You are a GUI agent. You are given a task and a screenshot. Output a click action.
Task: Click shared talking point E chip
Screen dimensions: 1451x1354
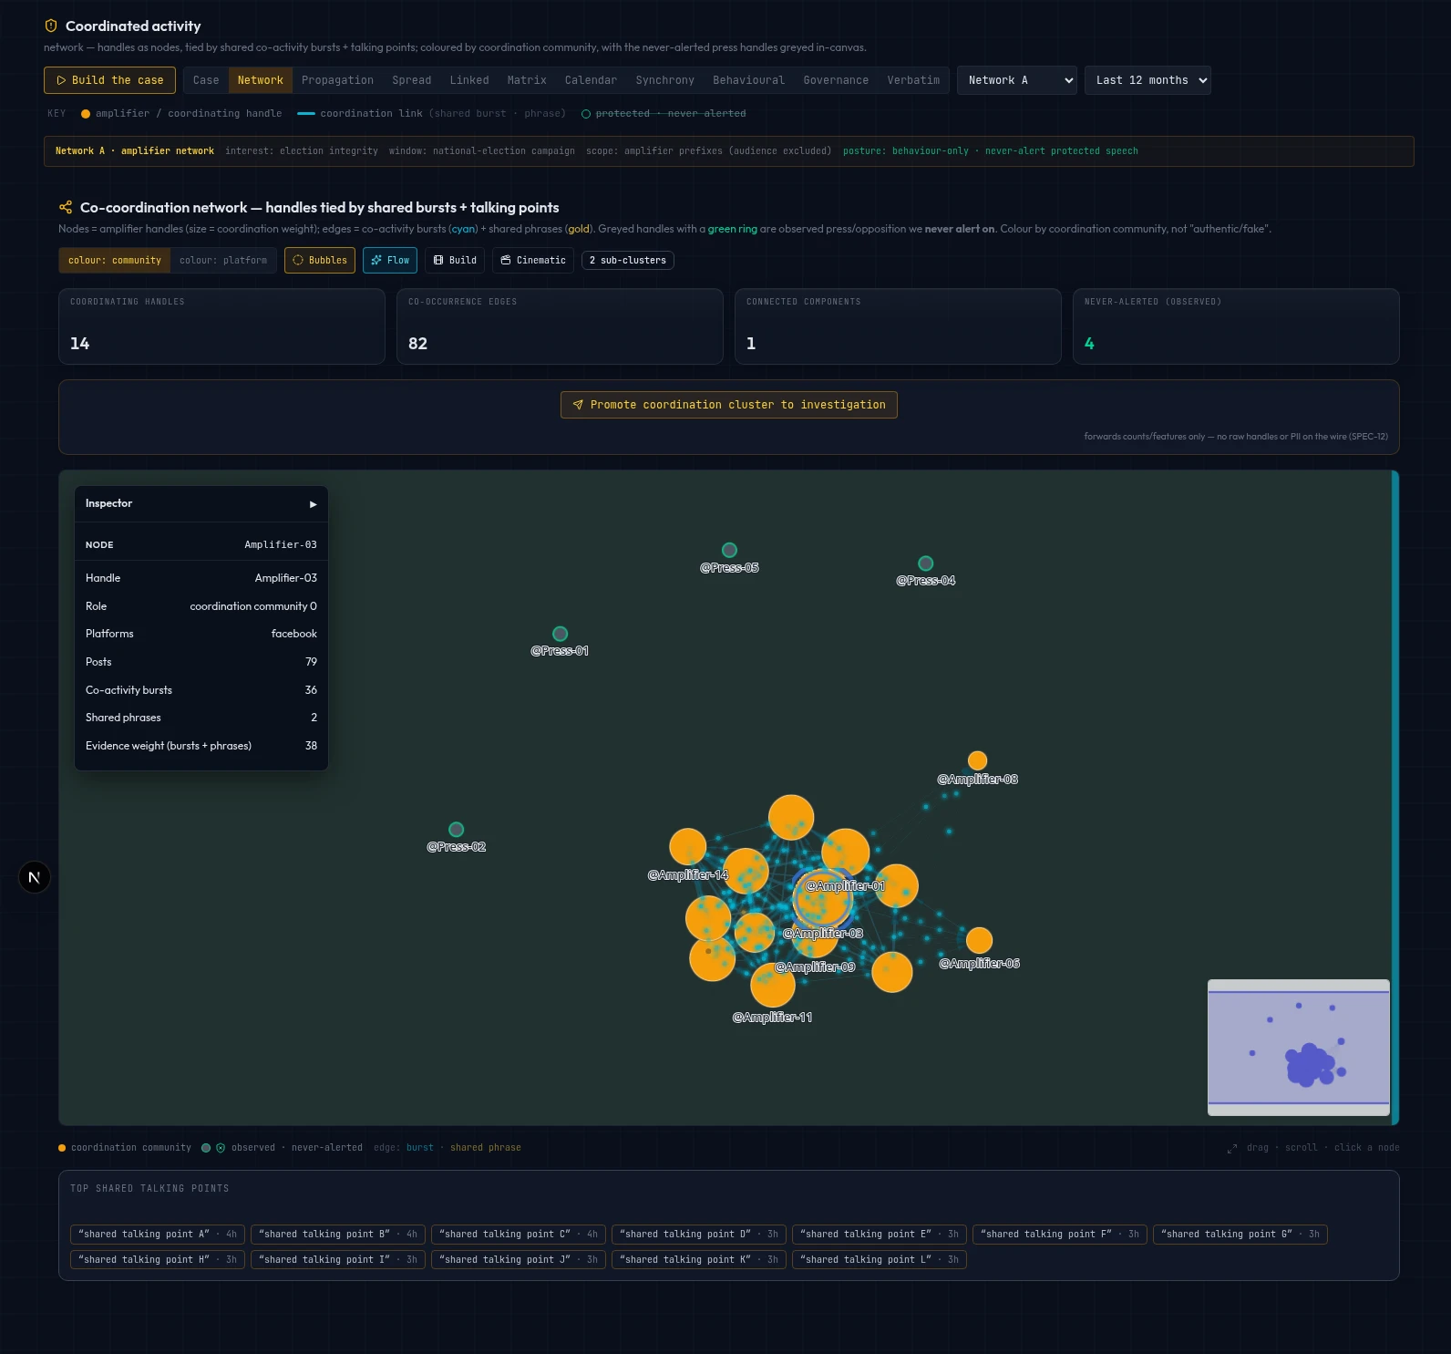coord(880,1235)
